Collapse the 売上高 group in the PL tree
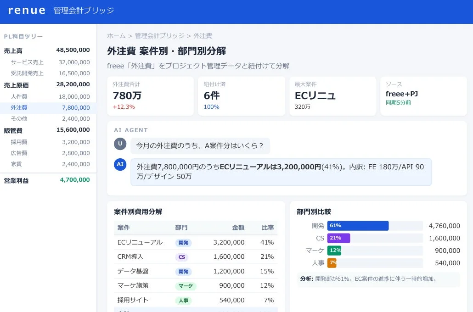Screen dimensions: 473x312 click(13, 50)
